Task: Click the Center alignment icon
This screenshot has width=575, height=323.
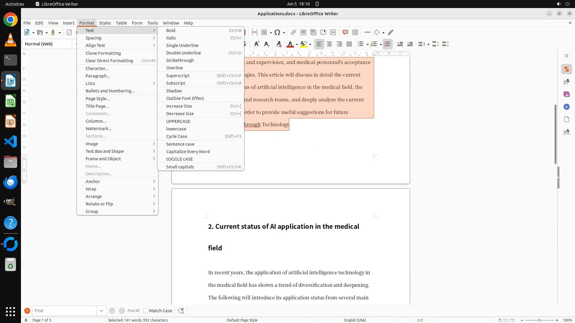Action: (329, 44)
